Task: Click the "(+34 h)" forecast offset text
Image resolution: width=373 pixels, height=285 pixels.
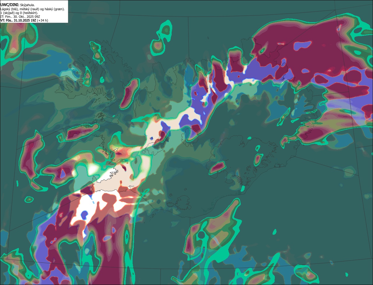Action: coord(43,20)
